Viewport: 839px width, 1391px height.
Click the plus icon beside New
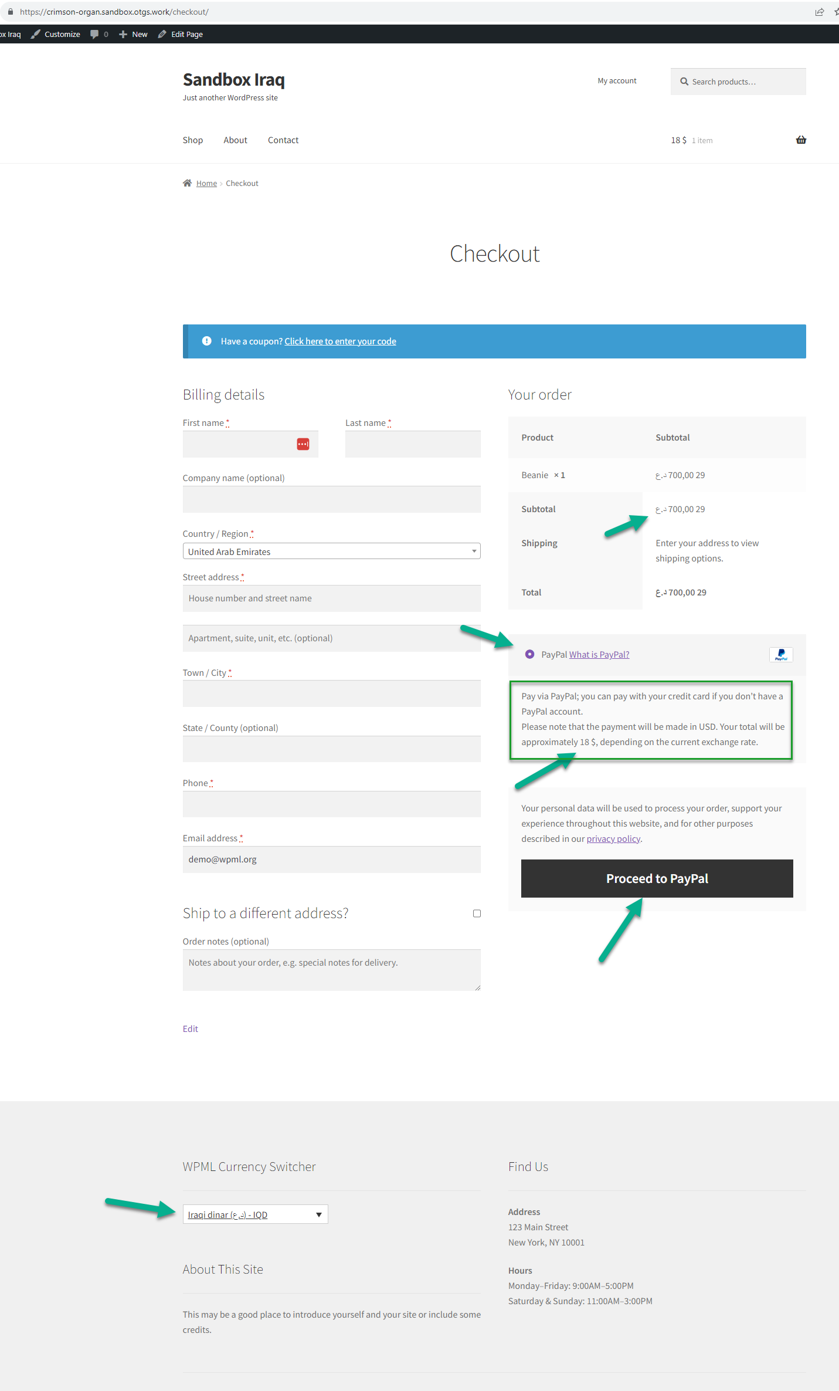123,34
